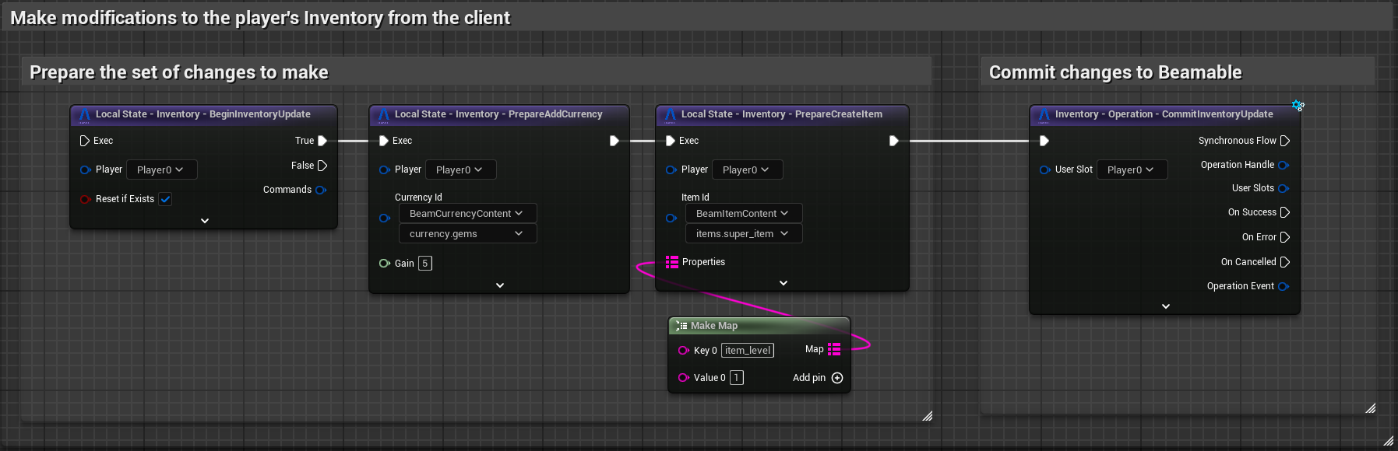
Task: Expand the CommitInventoryUpdate node chevron
Action: 1165,306
